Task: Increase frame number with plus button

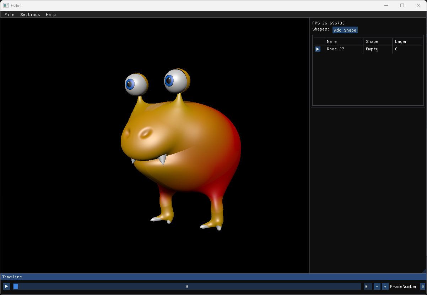Action: tap(385, 286)
